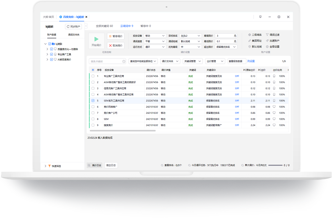Check row 8 SEM checkbox
Screen dimensions: 333x218
click(93, 119)
